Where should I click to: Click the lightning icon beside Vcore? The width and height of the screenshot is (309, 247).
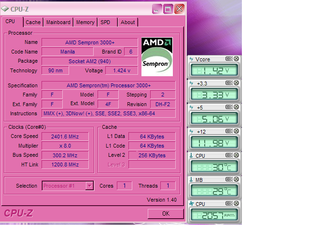(x=191, y=59)
